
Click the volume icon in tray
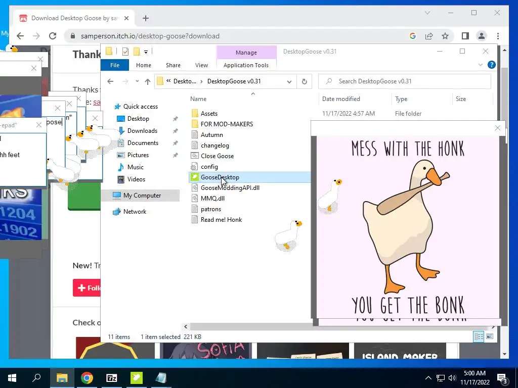coord(452,378)
